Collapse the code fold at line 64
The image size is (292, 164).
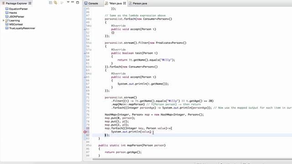pyautogui.click(x=91, y=74)
